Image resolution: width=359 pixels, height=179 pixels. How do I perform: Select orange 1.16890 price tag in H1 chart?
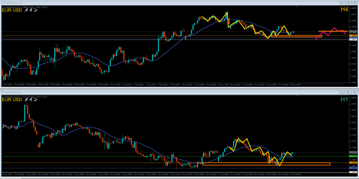(353, 163)
